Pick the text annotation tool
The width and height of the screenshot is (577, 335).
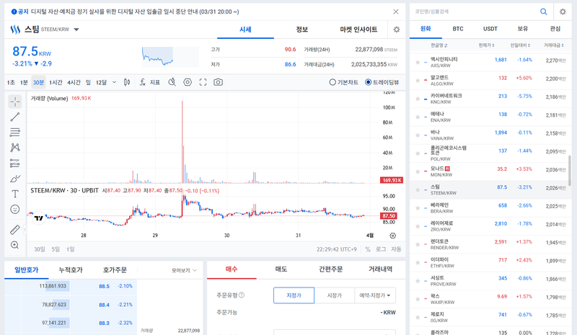click(15, 194)
